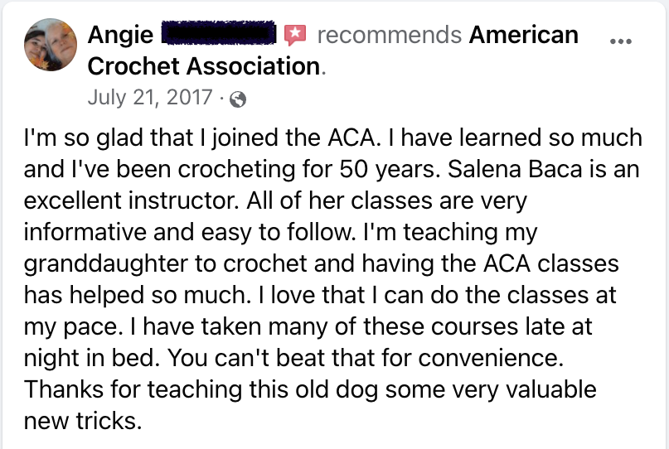Click the blacked-out surname next to Angie
669x449 pixels.
click(x=219, y=33)
